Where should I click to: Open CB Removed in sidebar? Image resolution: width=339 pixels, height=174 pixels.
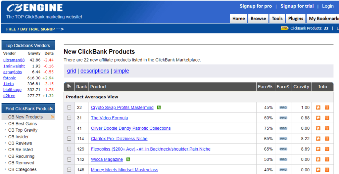coord(21,163)
